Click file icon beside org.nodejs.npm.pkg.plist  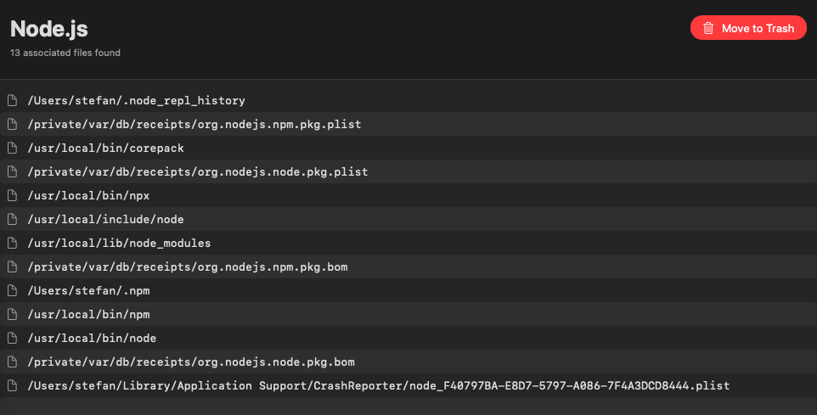click(x=12, y=124)
